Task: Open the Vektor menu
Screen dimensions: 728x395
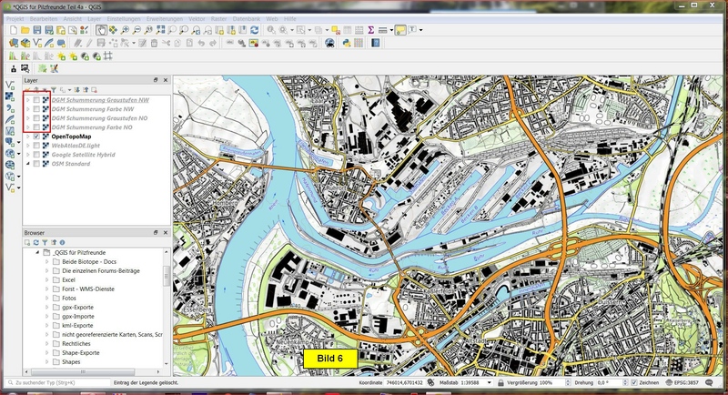Action: [x=197, y=17]
